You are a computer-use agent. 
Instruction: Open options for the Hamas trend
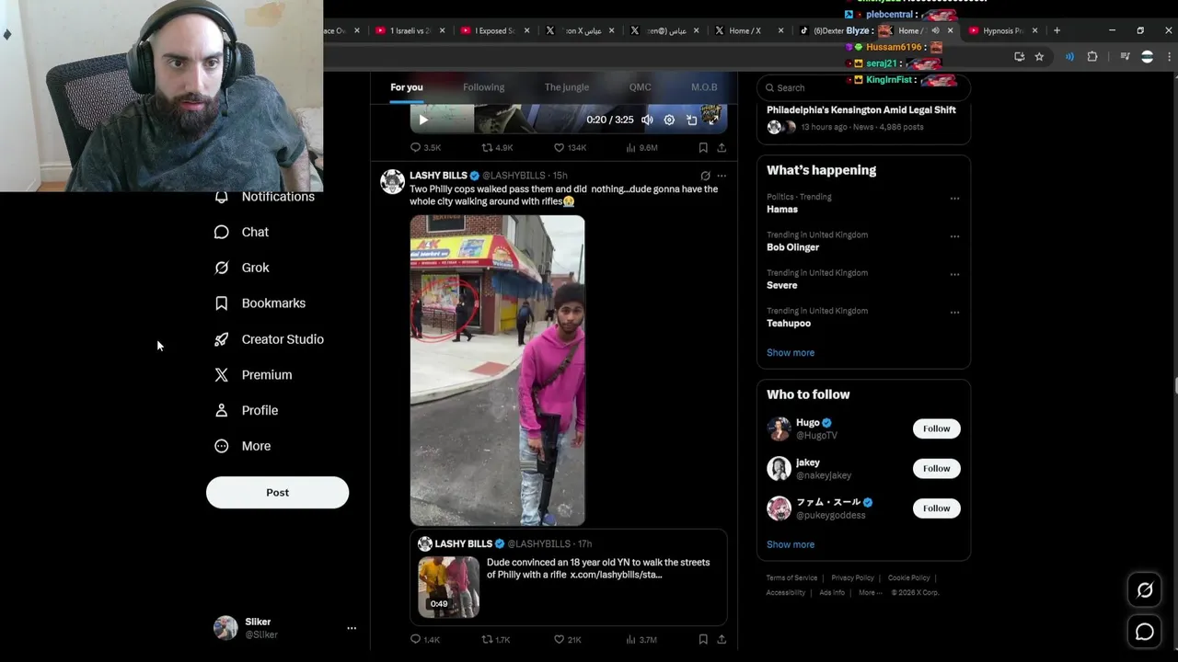click(x=954, y=199)
